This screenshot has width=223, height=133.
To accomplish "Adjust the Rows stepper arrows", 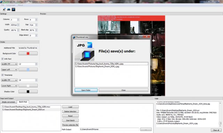I will point(36,20).
